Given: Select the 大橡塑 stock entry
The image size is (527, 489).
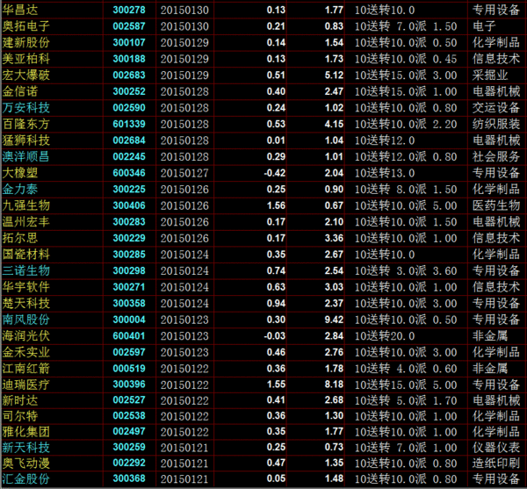Looking at the screenshot, I should tap(20, 172).
